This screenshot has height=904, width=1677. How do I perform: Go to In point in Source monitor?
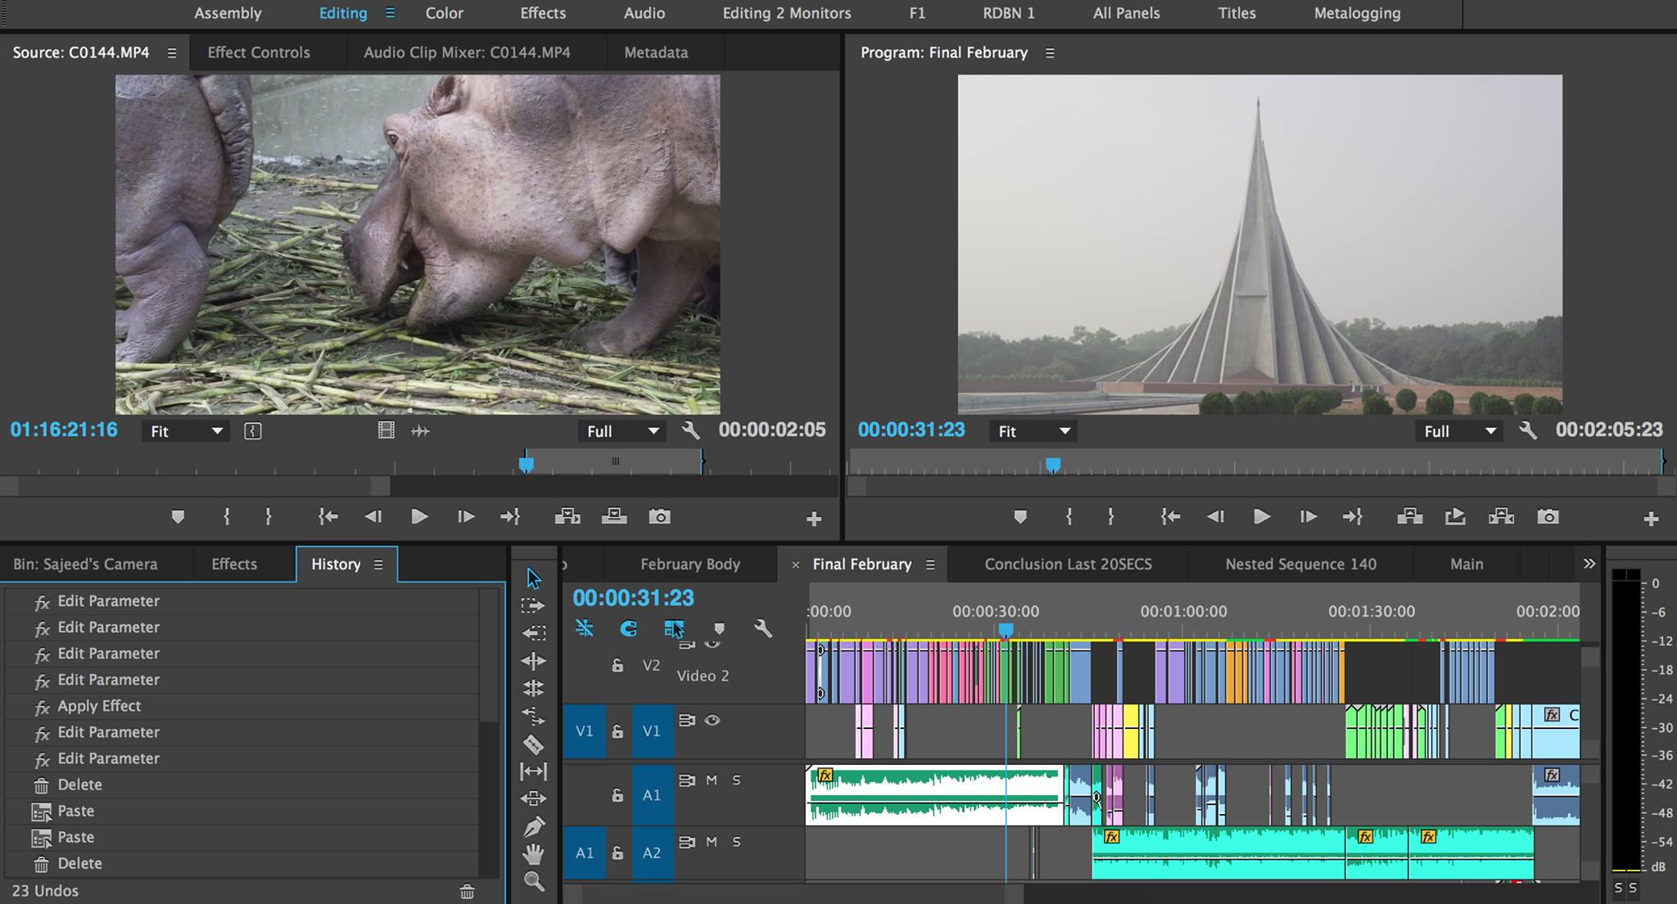click(328, 516)
